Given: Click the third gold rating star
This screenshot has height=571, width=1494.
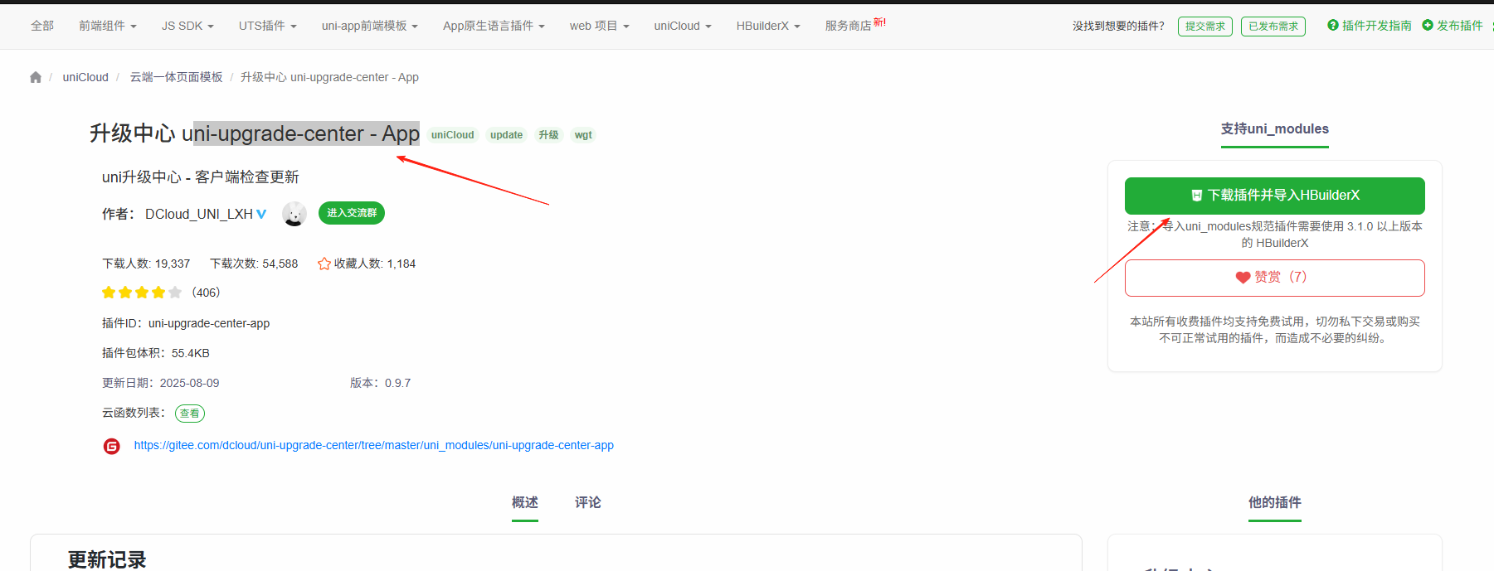Looking at the screenshot, I should tap(142, 293).
